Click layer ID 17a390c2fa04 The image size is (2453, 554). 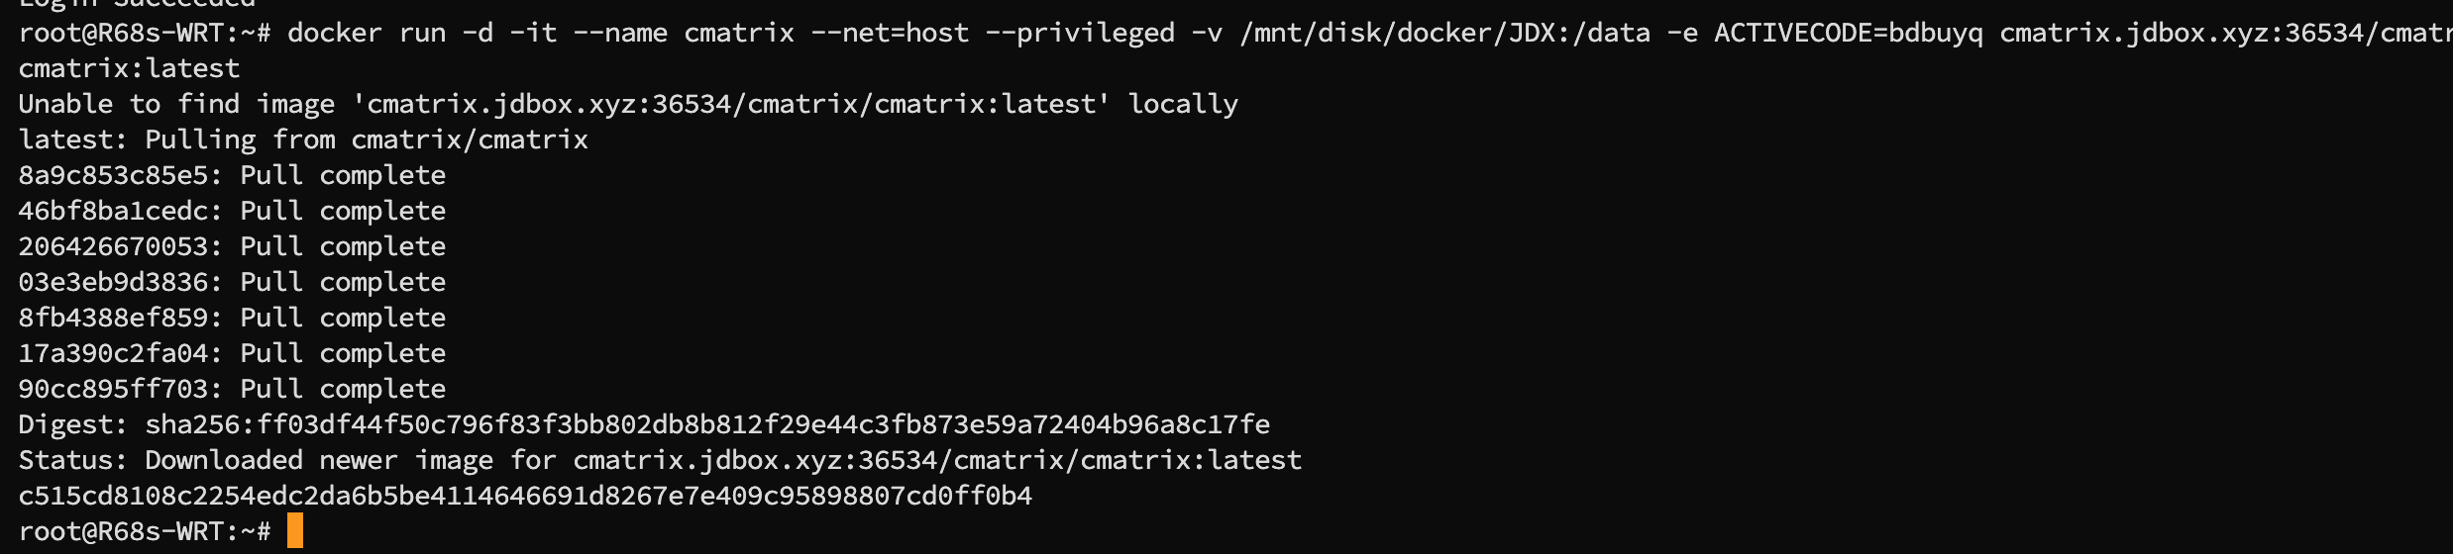[x=113, y=353]
